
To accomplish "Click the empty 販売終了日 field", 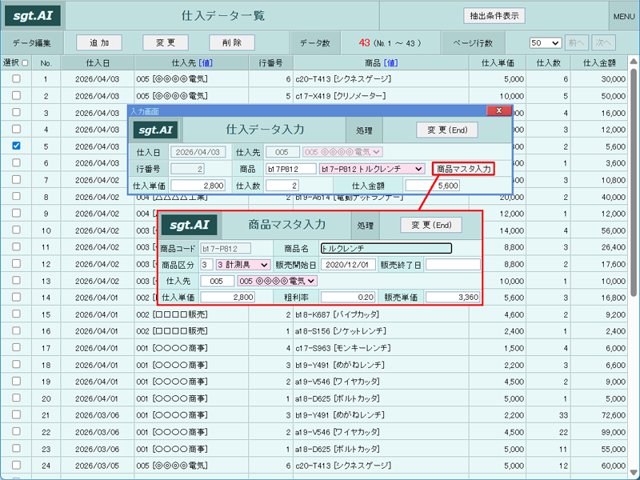I will point(453,265).
